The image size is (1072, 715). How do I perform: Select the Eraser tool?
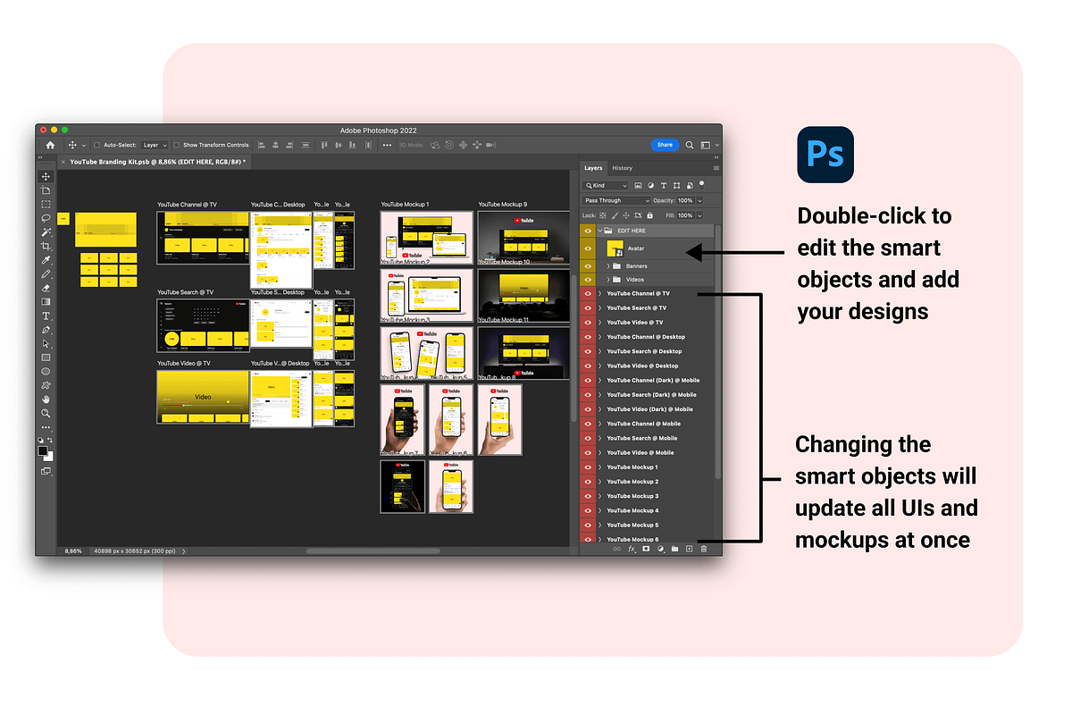pos(46,289)
